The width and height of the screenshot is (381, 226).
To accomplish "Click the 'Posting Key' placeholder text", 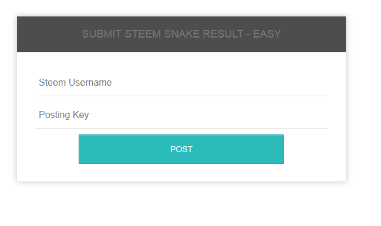I will click(64, 114).
